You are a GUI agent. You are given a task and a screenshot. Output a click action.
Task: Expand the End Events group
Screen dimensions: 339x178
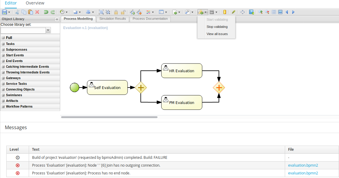pos(3,61)
